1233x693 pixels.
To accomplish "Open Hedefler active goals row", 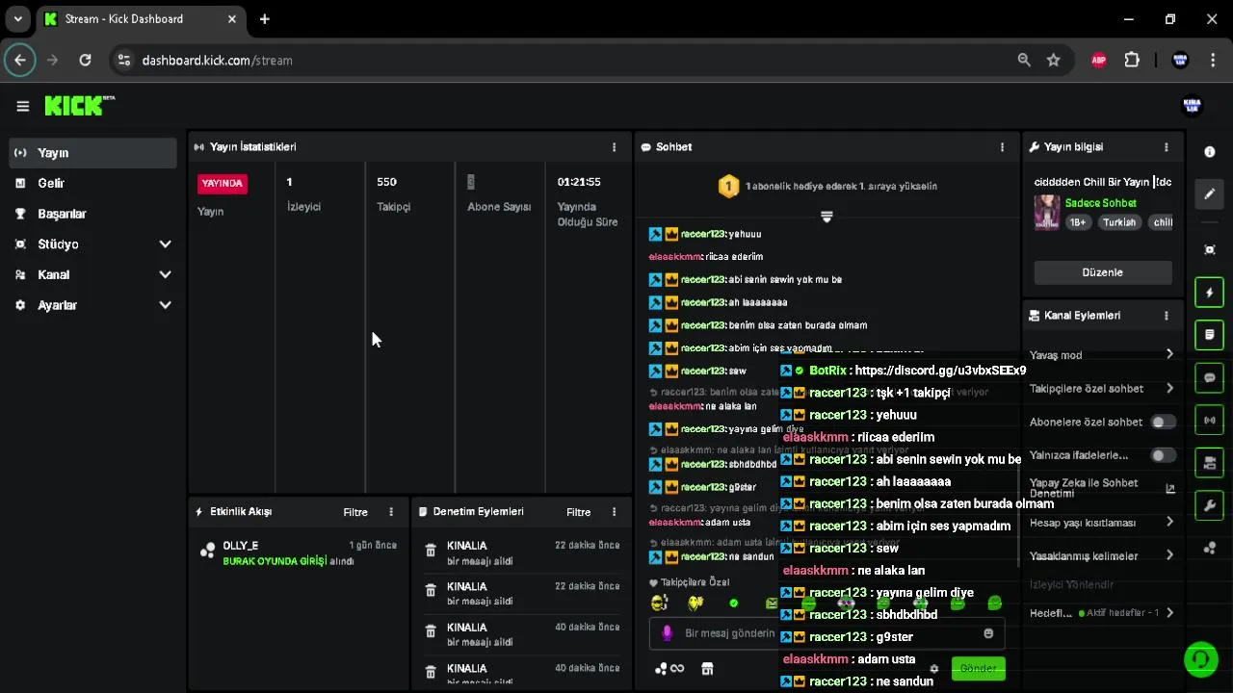I will tap(1102, 613).
